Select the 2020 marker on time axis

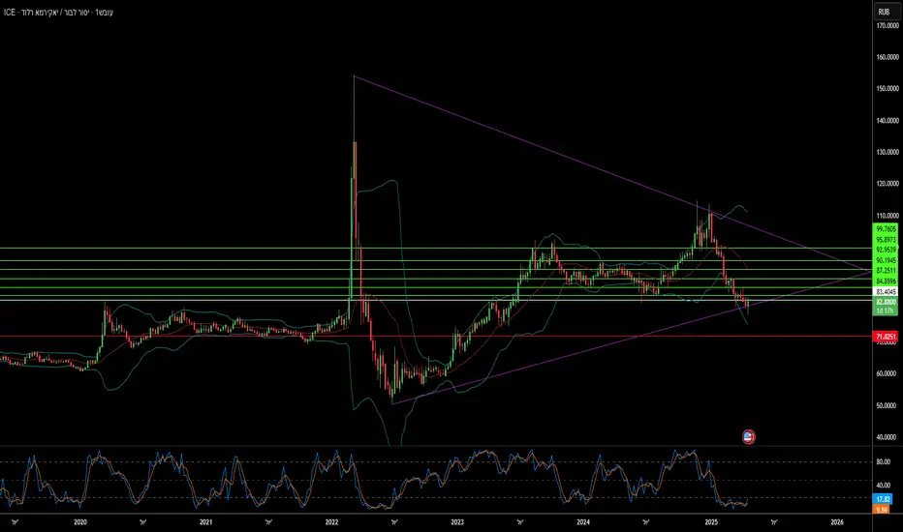tap(80, 522)
